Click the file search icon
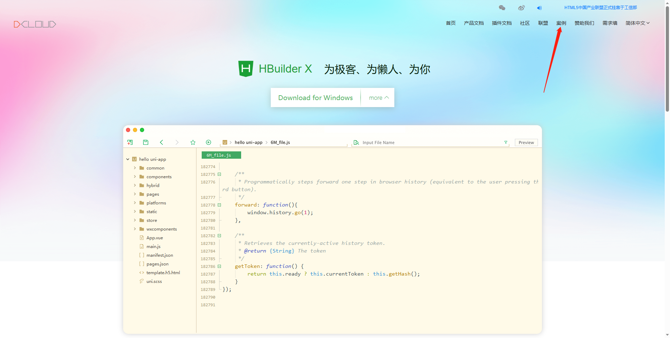 click(356, 142)
